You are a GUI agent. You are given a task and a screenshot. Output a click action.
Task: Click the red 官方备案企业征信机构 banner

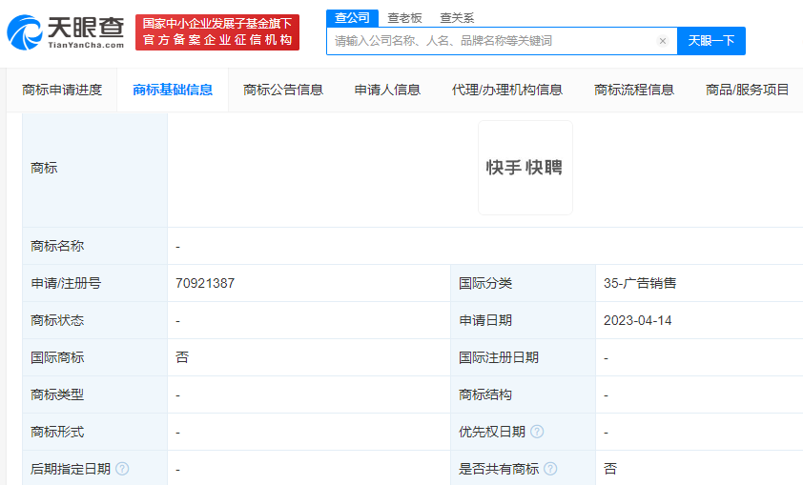click(x=217, y=32)
